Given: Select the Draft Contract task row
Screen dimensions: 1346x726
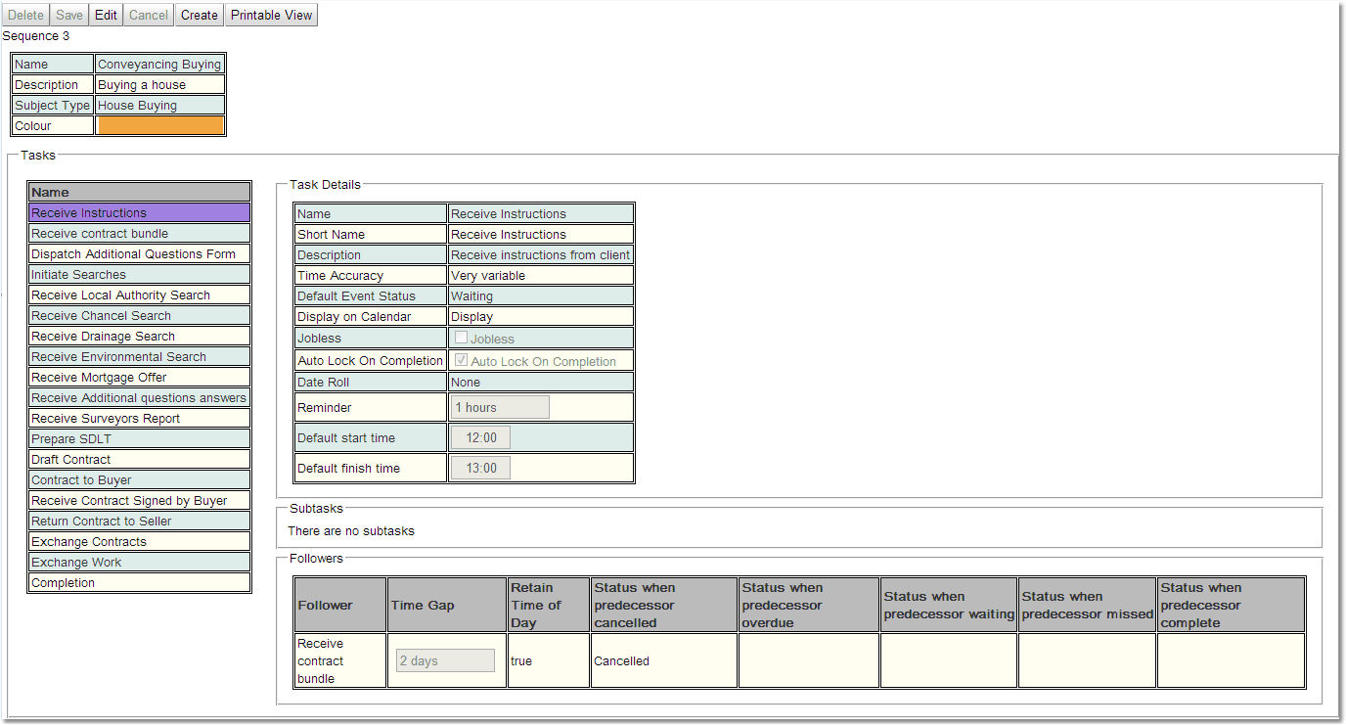Looking at the screenshot, I should pos(139,460).
